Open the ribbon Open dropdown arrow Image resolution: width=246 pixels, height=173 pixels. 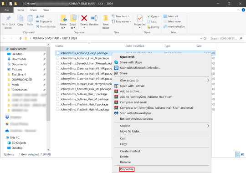point(159,16)
